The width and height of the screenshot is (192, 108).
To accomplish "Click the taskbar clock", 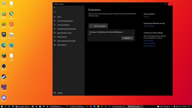I will tap(184, 106).
